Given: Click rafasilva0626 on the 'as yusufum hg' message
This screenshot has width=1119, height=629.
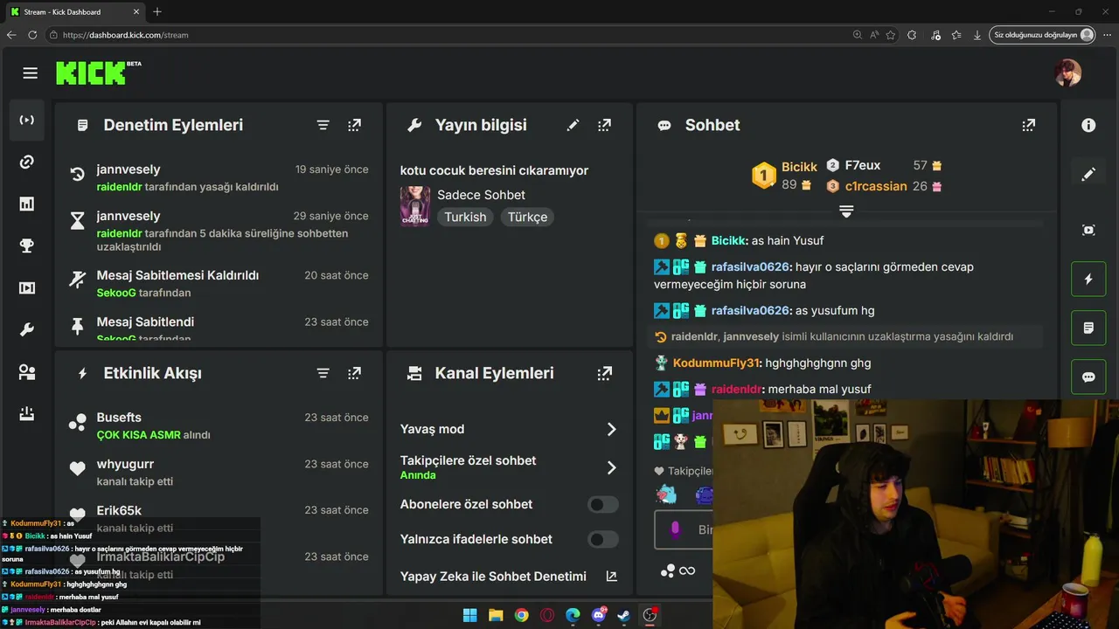Looking at the screenshot, I should coord(750,310).
